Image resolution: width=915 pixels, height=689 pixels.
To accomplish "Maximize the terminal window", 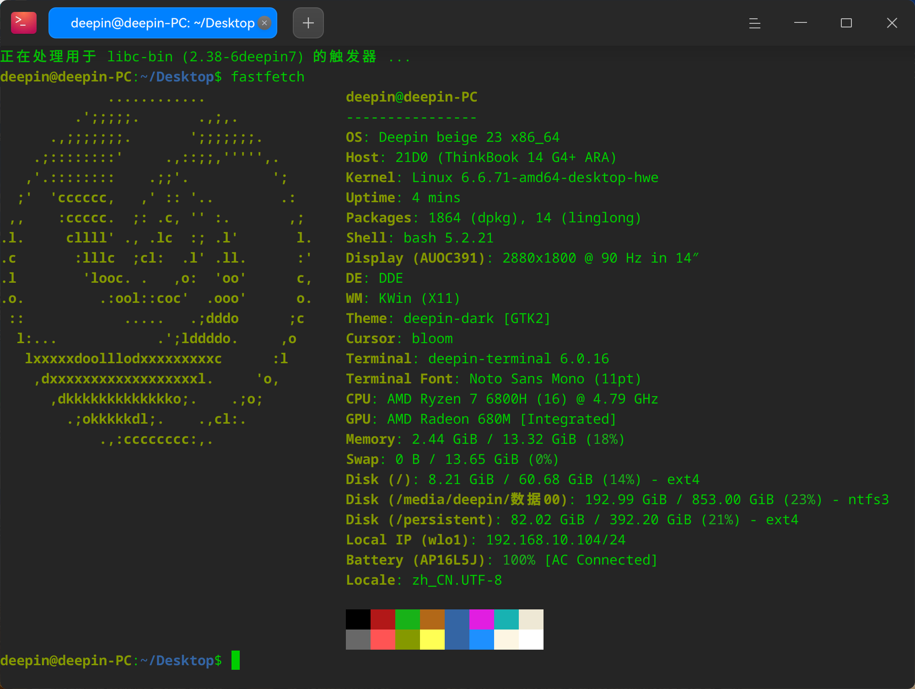I will 846,23.
